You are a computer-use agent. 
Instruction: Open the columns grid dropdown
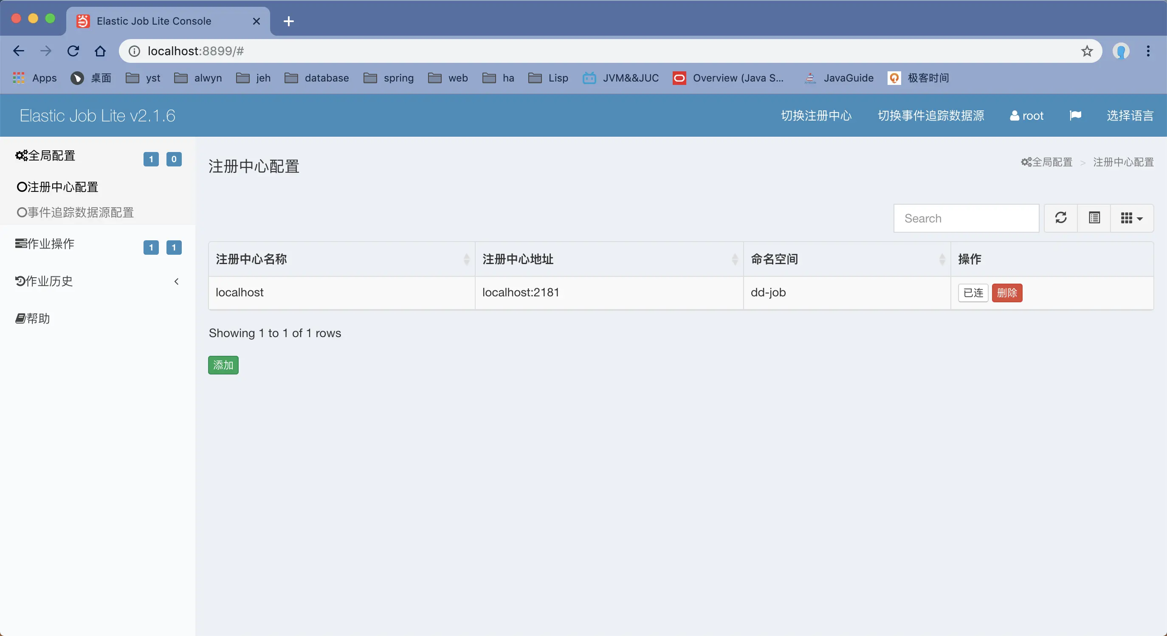coord(1131,218)
